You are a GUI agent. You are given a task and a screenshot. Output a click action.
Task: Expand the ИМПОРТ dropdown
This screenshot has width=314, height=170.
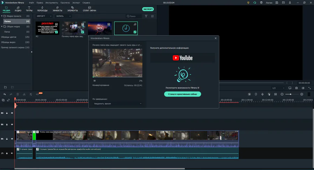(x=44, y=16)
